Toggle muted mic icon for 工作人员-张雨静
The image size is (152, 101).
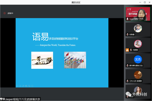[x=127, y=81]
